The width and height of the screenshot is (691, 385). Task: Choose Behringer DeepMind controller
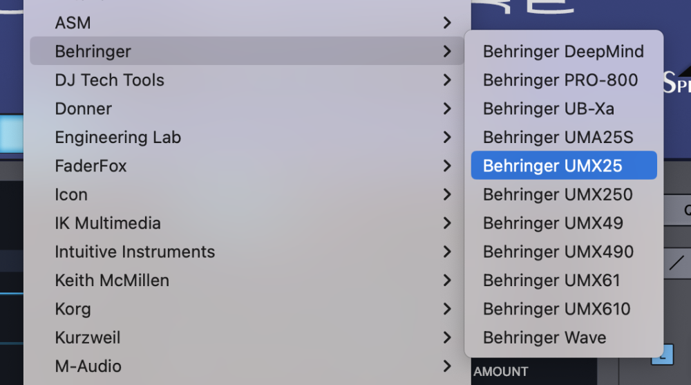[x=563, y=51]
